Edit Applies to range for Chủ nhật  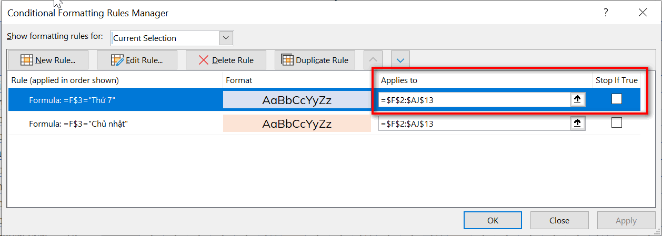[474, 124]
